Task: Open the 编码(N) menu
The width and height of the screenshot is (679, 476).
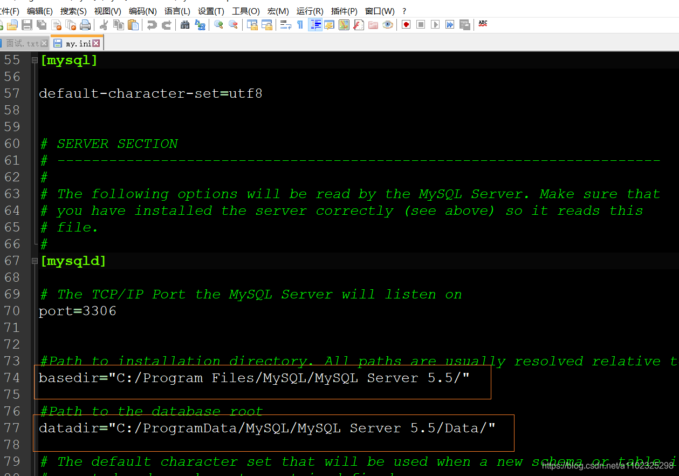Action: point(142,11)
